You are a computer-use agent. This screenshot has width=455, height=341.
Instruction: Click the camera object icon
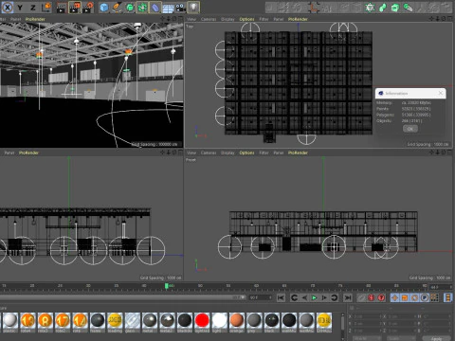tap(181, 8)
